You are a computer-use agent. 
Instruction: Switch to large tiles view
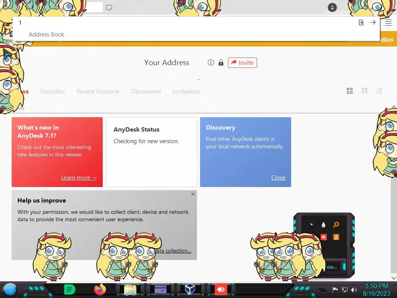[x=350, y=91]
